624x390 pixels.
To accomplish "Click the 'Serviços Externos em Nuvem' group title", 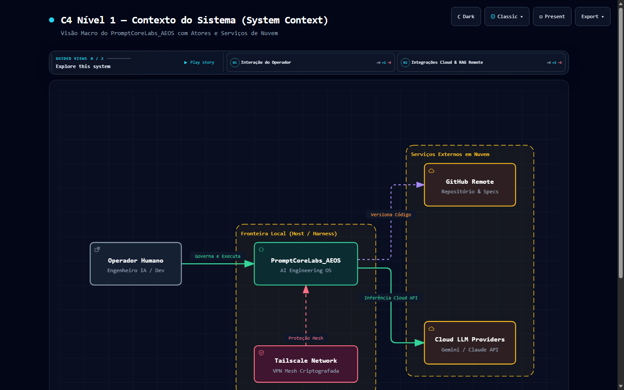I will (450, 154).
